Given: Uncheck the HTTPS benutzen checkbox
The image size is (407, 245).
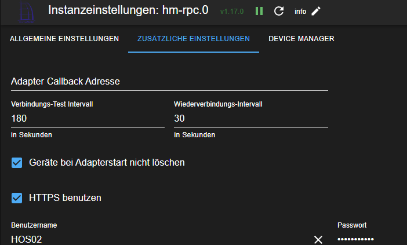Looking at the screenshot, I should pyautogui.click(x=17, y=198).
